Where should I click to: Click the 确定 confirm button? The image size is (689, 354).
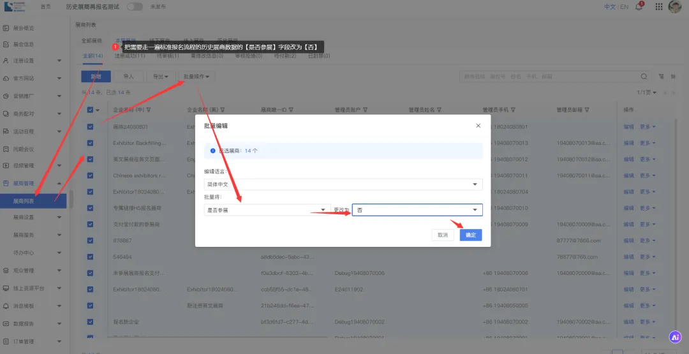pyautogui.click(x=471, y=235)
